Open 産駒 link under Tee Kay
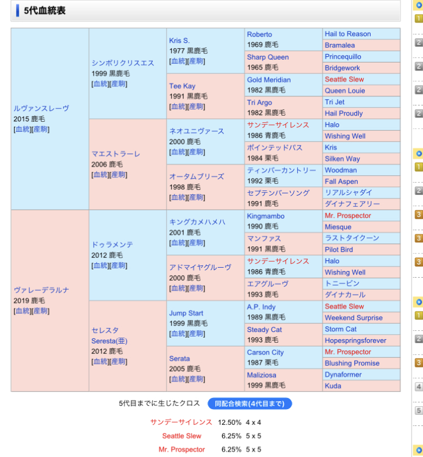This screenshot has height=457, width=423. coord(196,107)
